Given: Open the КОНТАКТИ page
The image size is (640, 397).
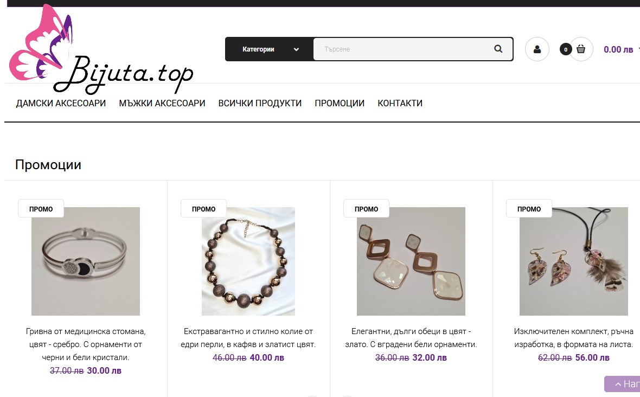Looking at the screenshot, I should click(x=400, y=103).
